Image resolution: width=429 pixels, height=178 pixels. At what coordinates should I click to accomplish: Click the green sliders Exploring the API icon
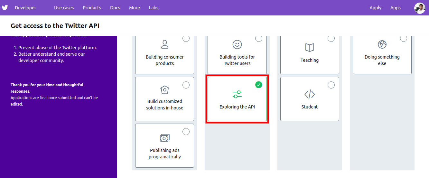pyautogui.click(x=237, y=94)
